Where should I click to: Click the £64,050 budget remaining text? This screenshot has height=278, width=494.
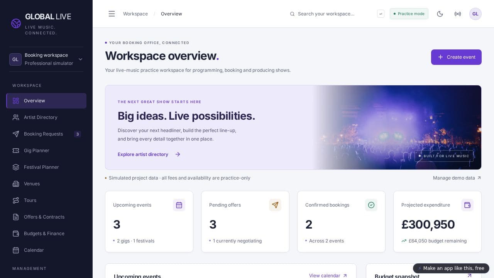438,241
